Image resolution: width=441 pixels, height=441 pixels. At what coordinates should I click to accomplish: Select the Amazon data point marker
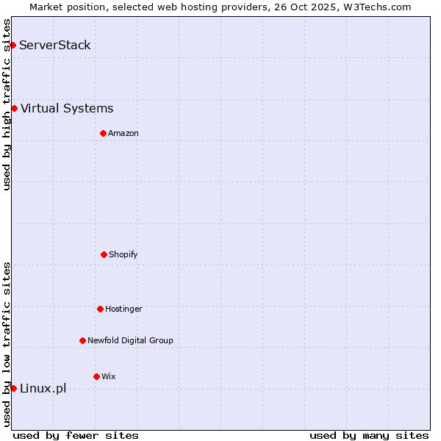[x=103, y=133]
